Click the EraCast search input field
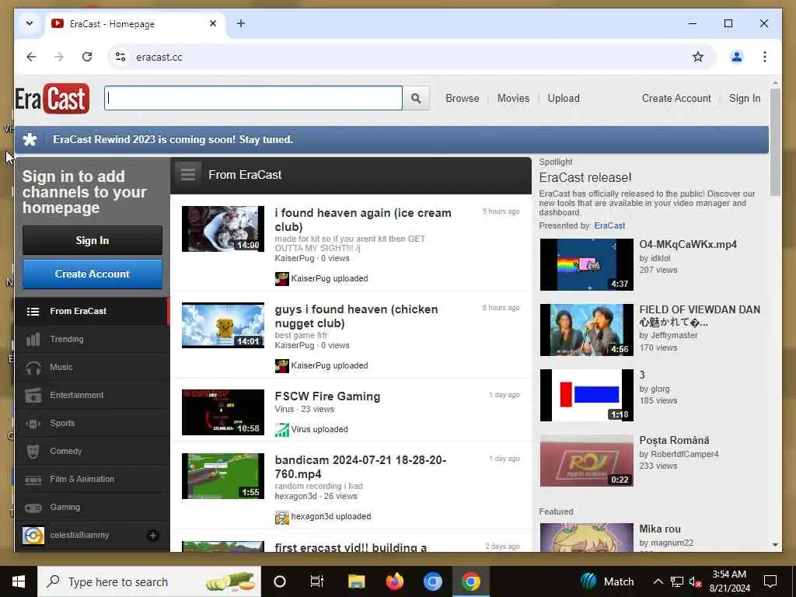This screenshot has width=796, height=597. tap(253, 99)
